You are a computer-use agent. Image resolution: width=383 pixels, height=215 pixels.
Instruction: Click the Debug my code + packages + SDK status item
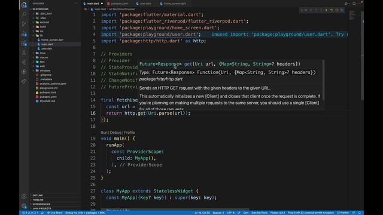(85, 213)
